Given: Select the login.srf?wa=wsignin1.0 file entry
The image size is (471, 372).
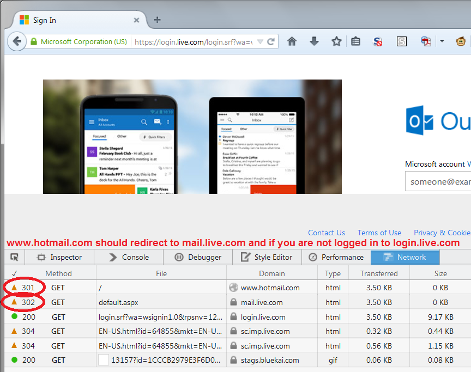Looking at the screenshot, I should tap(161, 317).
